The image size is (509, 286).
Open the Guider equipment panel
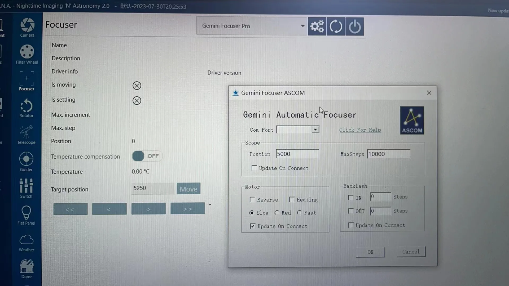pos(26,162)
